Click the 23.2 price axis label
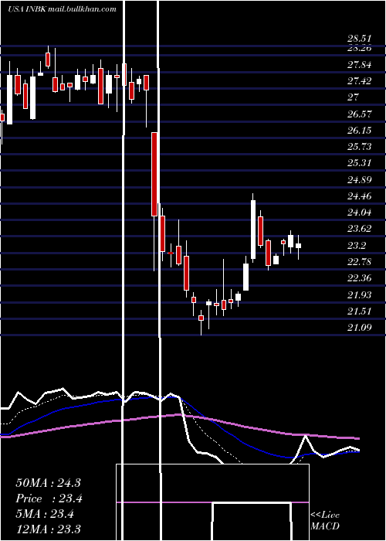386x541 pixels. (357, 245)
